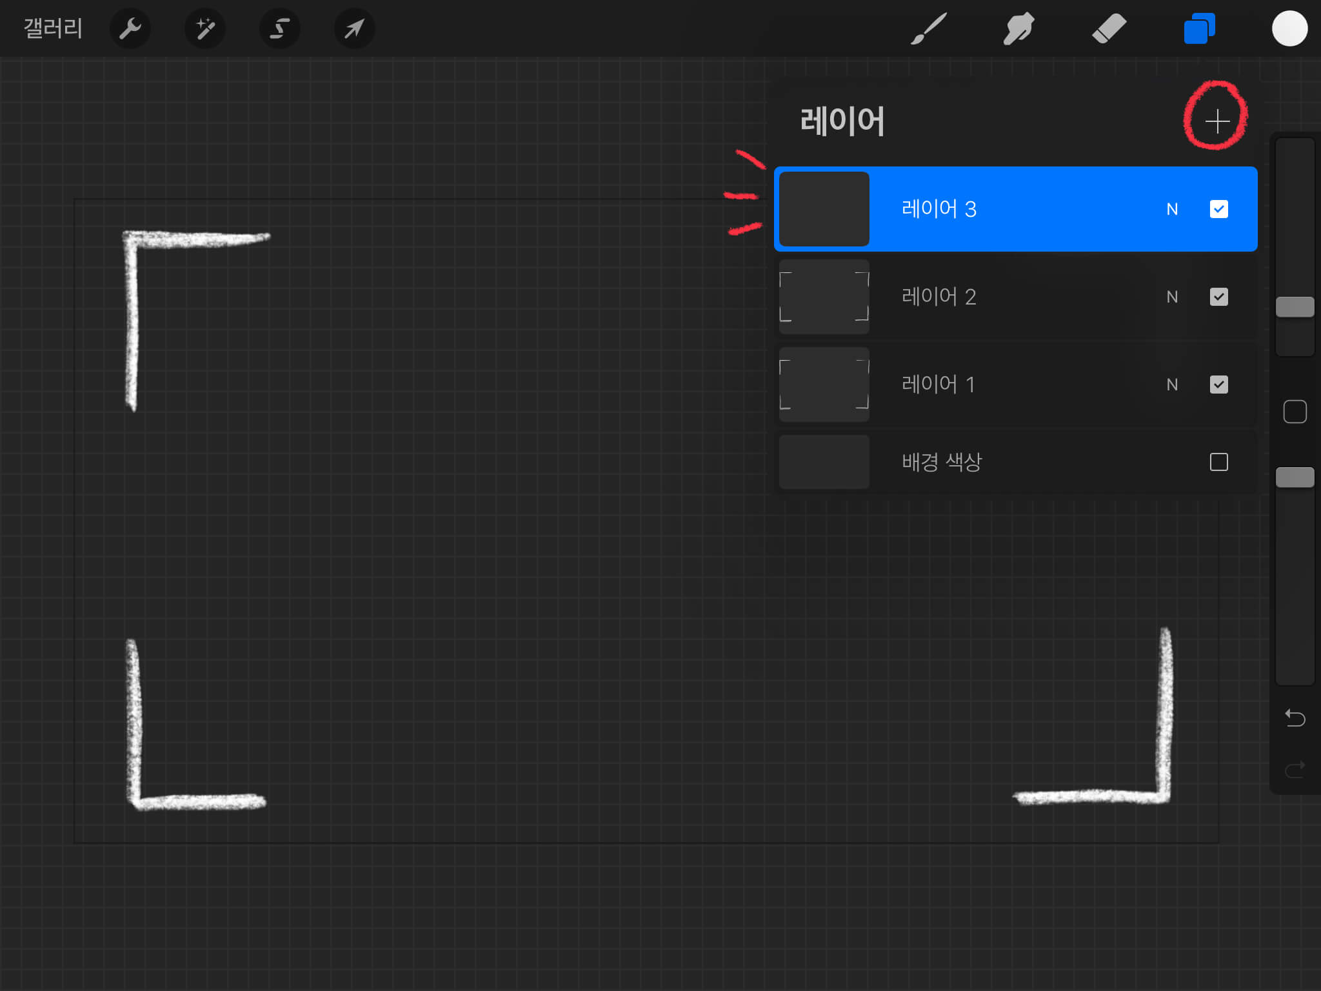Select the Transform arrow tool
Image resolution: width=1321 pixels, height=991 pixels.
(x=354, y=28)
